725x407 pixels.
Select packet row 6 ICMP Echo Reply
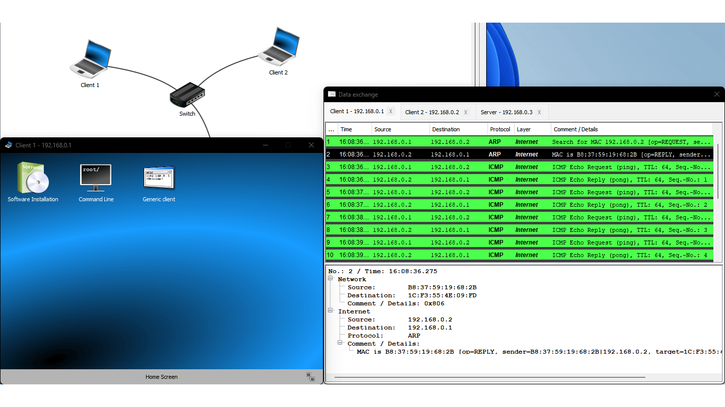coord(519,205)
